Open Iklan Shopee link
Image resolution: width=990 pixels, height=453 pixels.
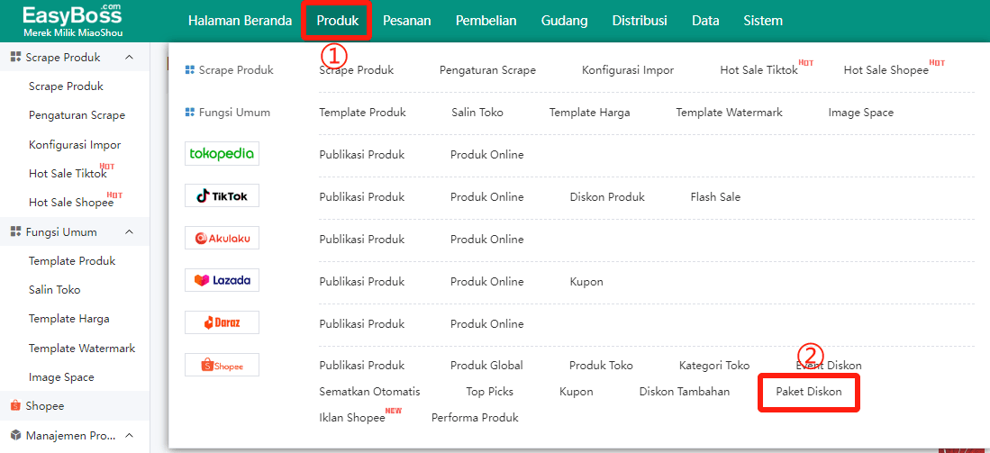[351, 418]
